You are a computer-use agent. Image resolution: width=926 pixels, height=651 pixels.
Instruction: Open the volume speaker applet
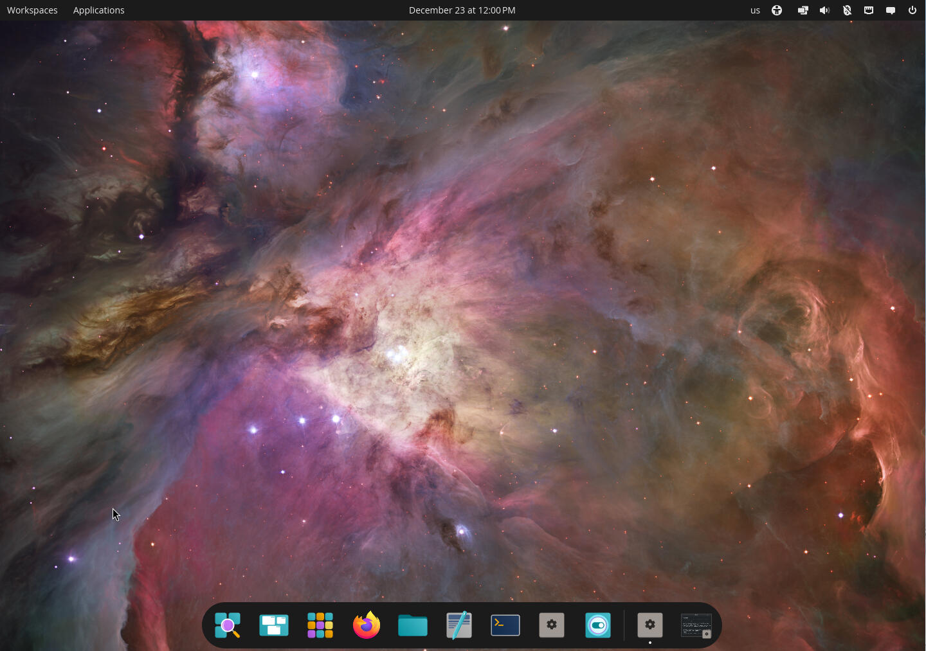coord(825,10)
